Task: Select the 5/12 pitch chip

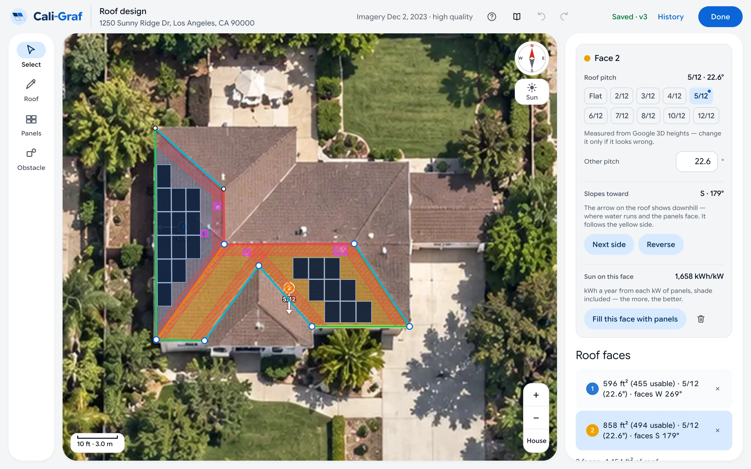Action: click(701, 96)
